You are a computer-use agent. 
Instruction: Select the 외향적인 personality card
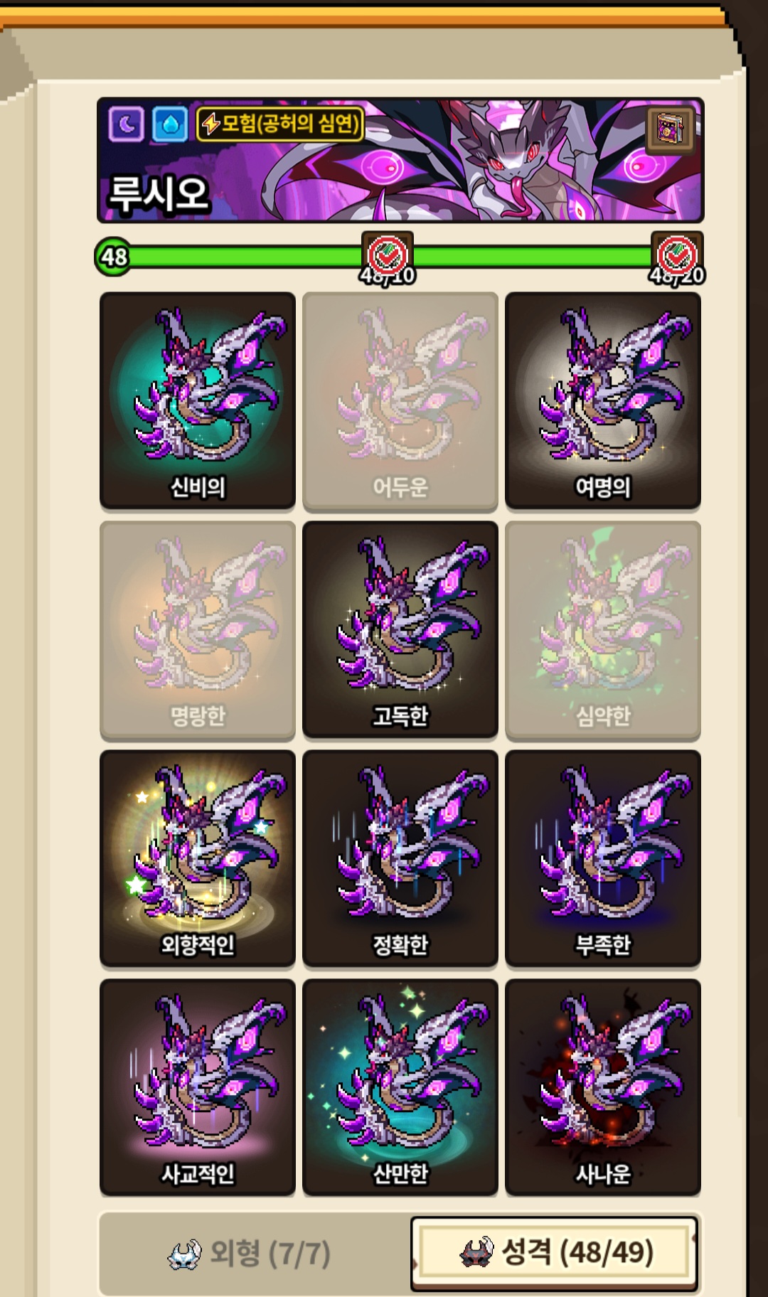[x=198, y=859]
